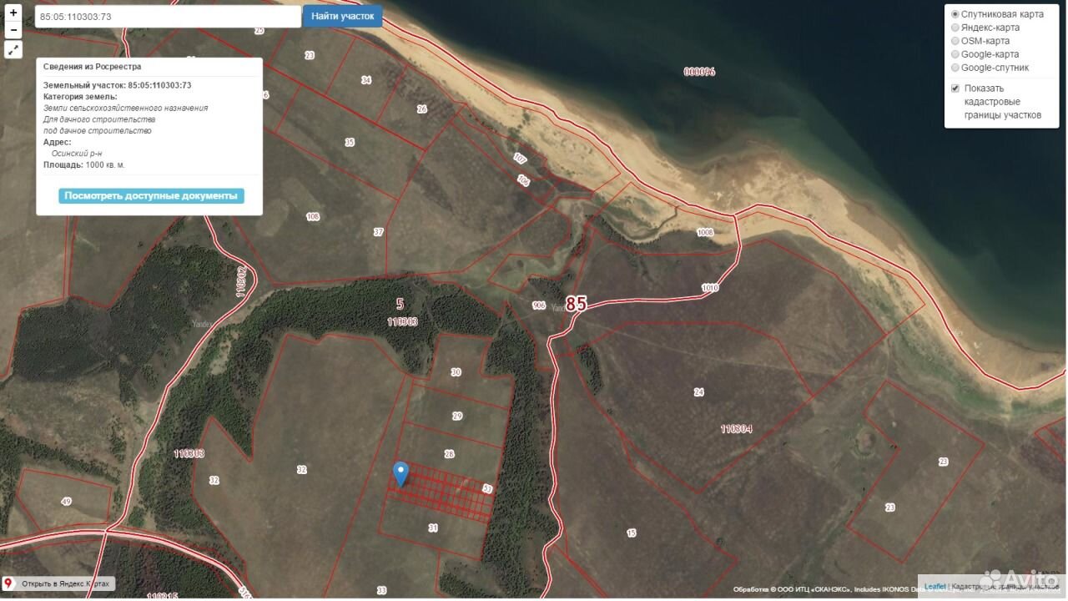Click large region label 85
The height and width of the screenshot is (601, 1068).
click(x=576, y=304)
